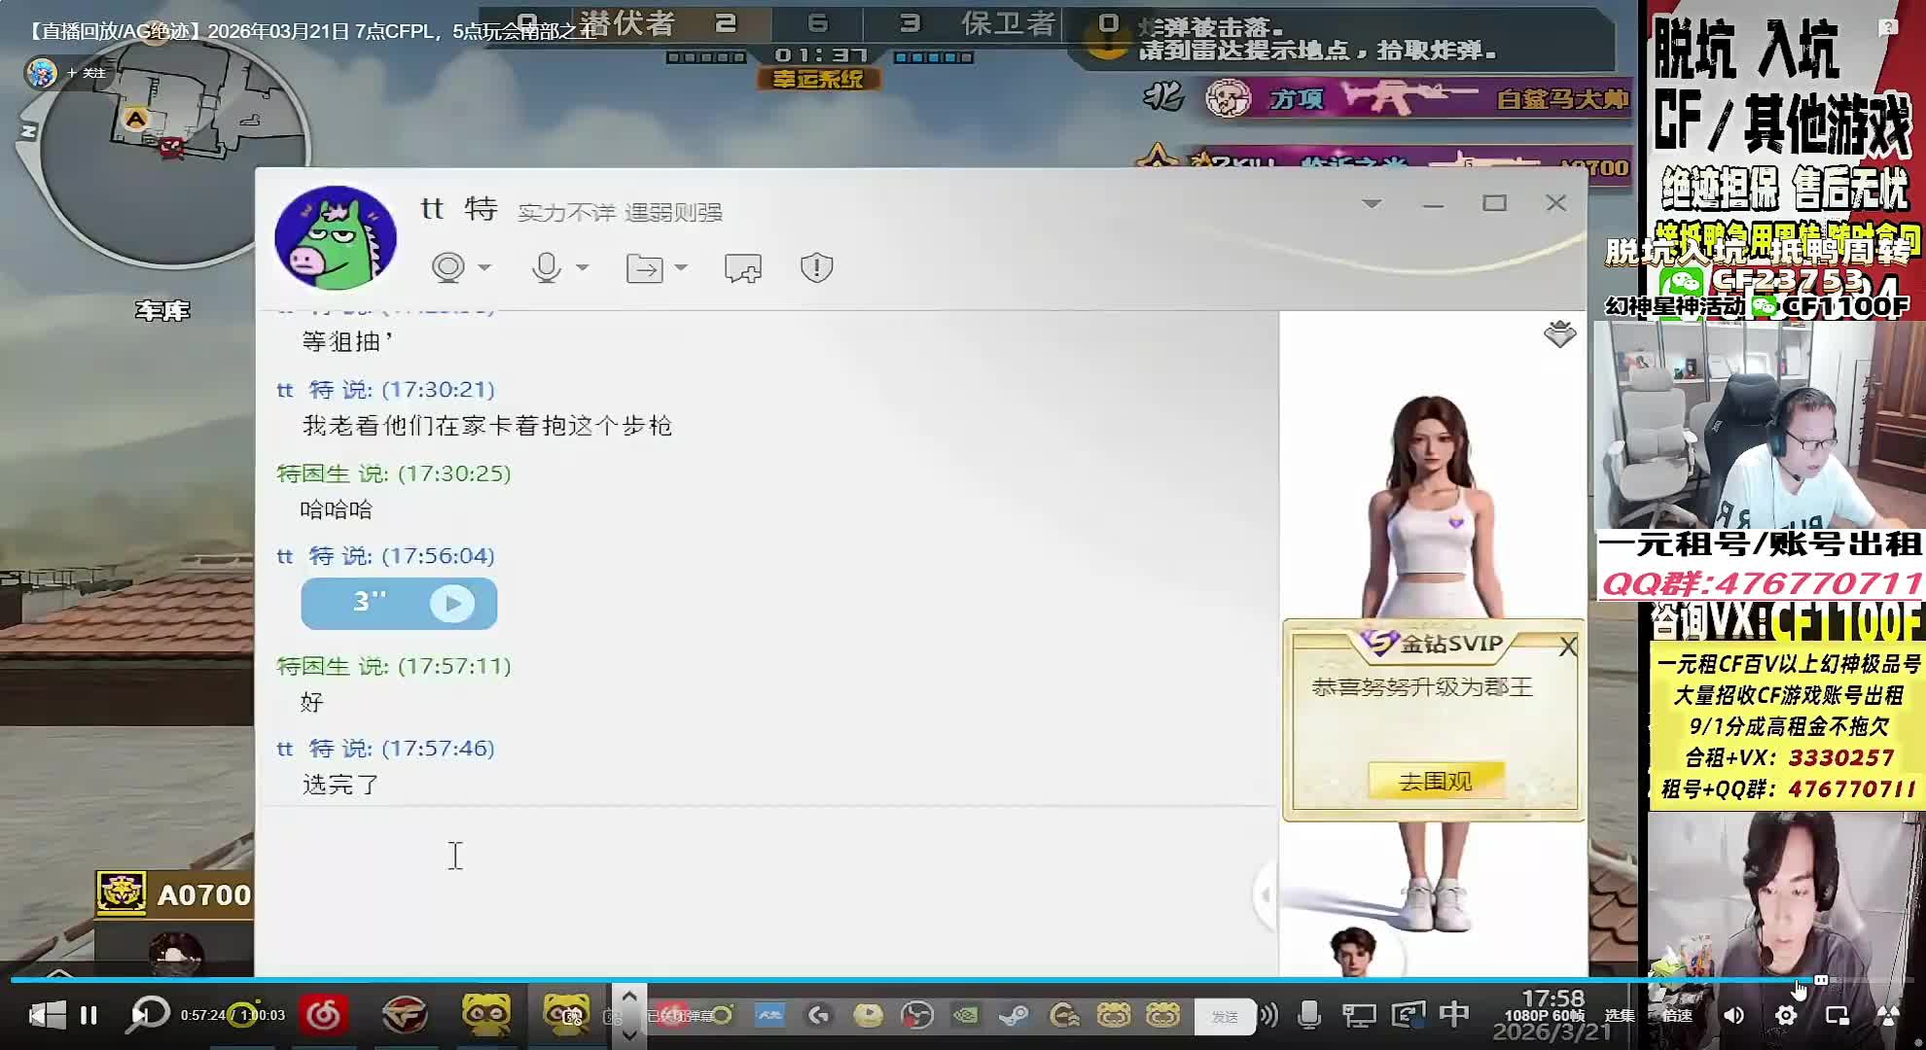Screen dimensions: 1926x1050
Task: Pause the video playback
Action: pos(89,1016)
